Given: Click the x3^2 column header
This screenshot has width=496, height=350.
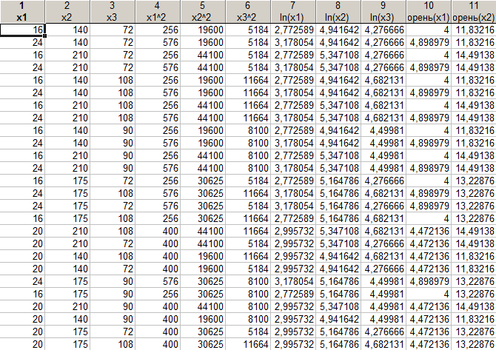Looking at the screenshot, I should point(248,11).
